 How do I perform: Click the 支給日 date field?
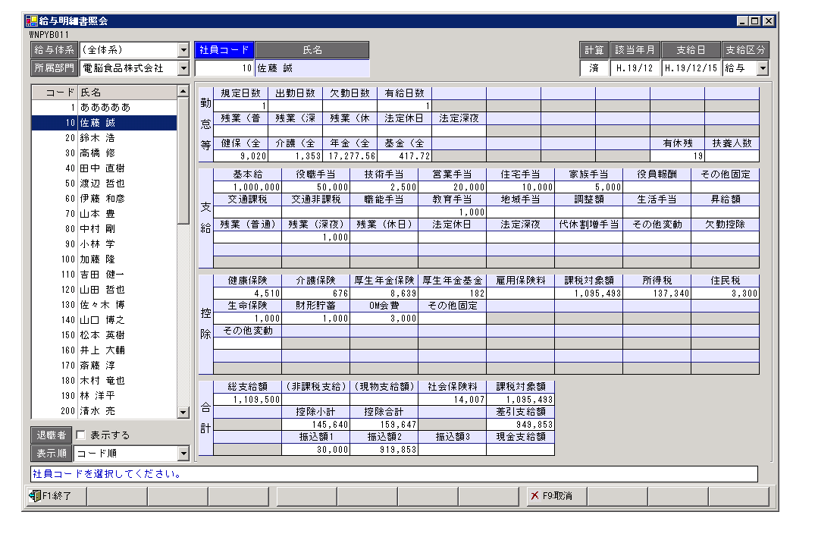click(x=691, y=68)
